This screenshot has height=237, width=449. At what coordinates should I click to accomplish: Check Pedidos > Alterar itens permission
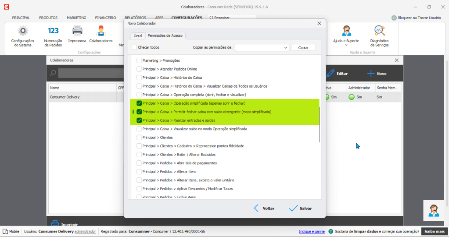point(139,172)
